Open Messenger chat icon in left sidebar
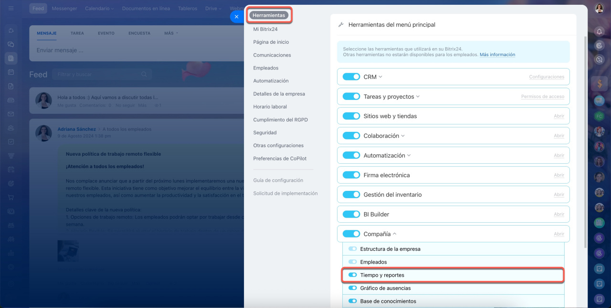 pyautogui.click(x=11, y=44)
